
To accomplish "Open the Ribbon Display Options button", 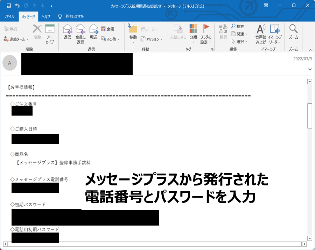I will (x=266, y=6).
